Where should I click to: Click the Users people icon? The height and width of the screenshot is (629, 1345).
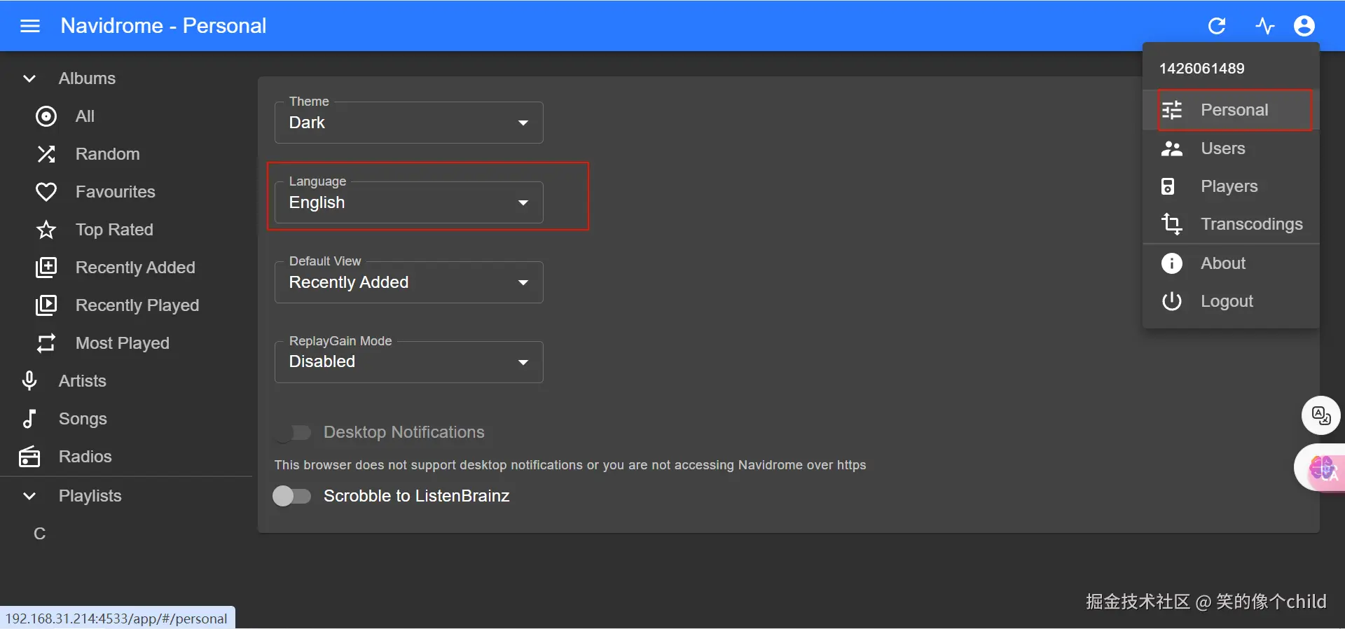[1172, 148]
